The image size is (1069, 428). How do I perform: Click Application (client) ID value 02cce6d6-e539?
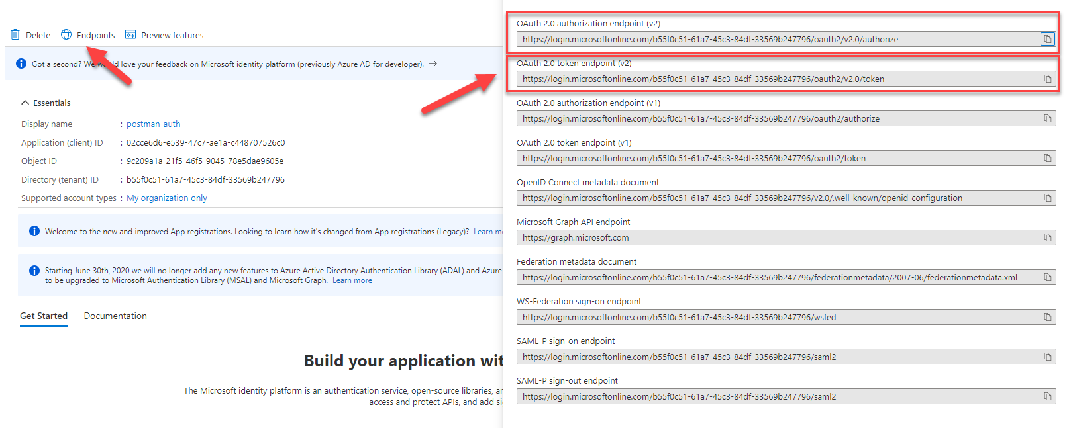[x=205, y=142]
